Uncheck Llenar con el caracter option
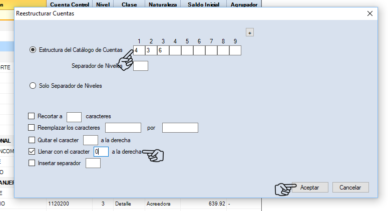Viewport: 391px width, 211px height. click(32, 151)
